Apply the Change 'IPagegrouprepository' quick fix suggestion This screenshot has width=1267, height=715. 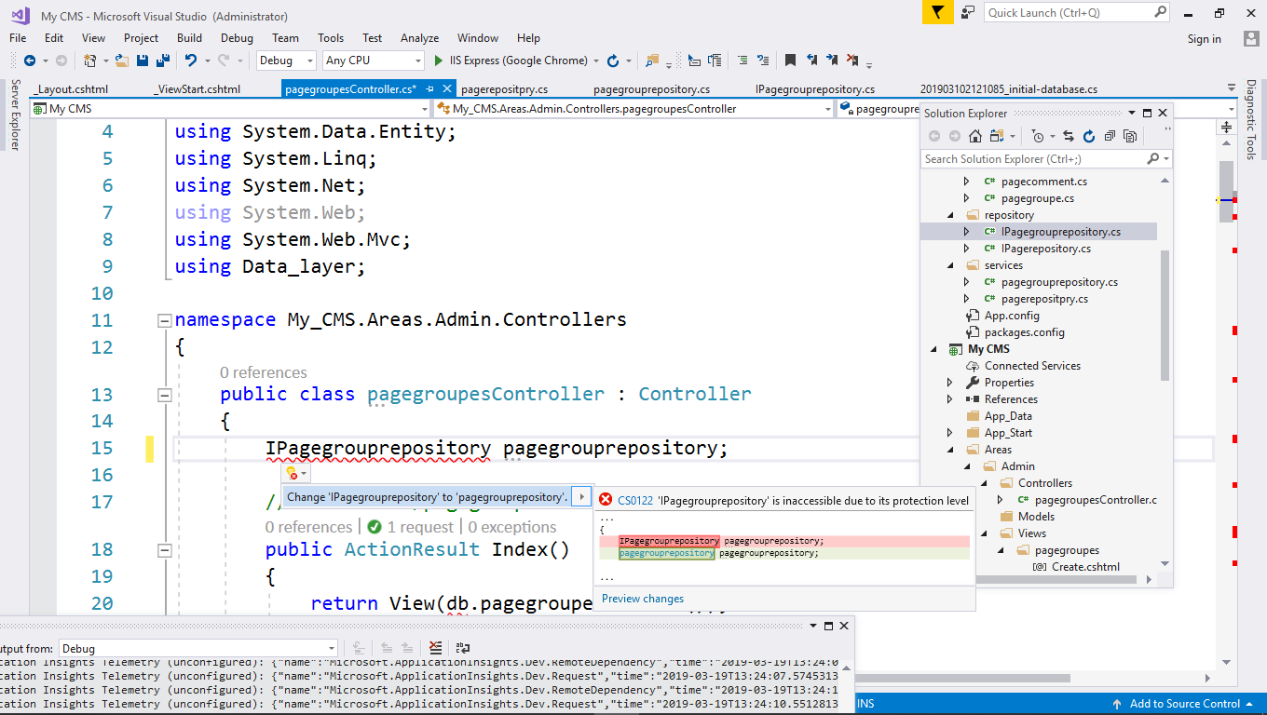(x=428, y=496)
